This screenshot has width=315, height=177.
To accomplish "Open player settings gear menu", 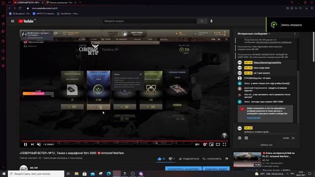I will (205, 144).
